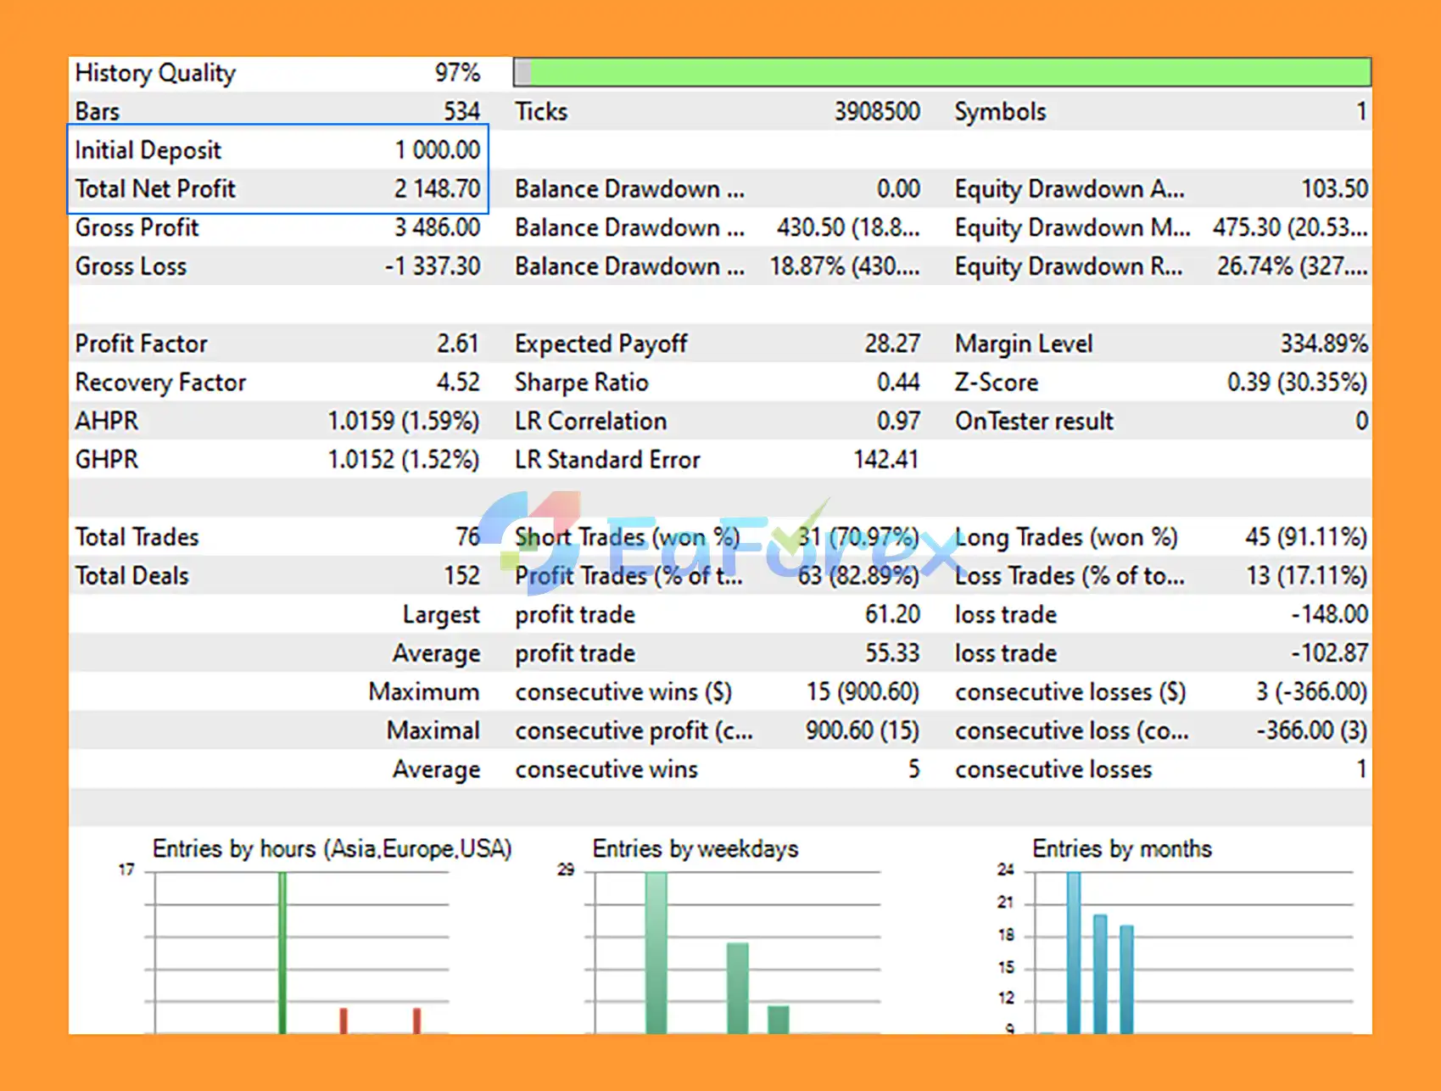Select Margin Level value 334.89%
This screenshot has height=1091, width=1441.
(1324, 344)
